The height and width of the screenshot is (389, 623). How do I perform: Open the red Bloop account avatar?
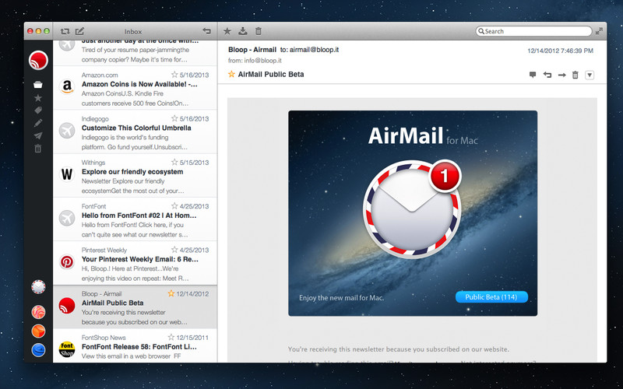38,59
